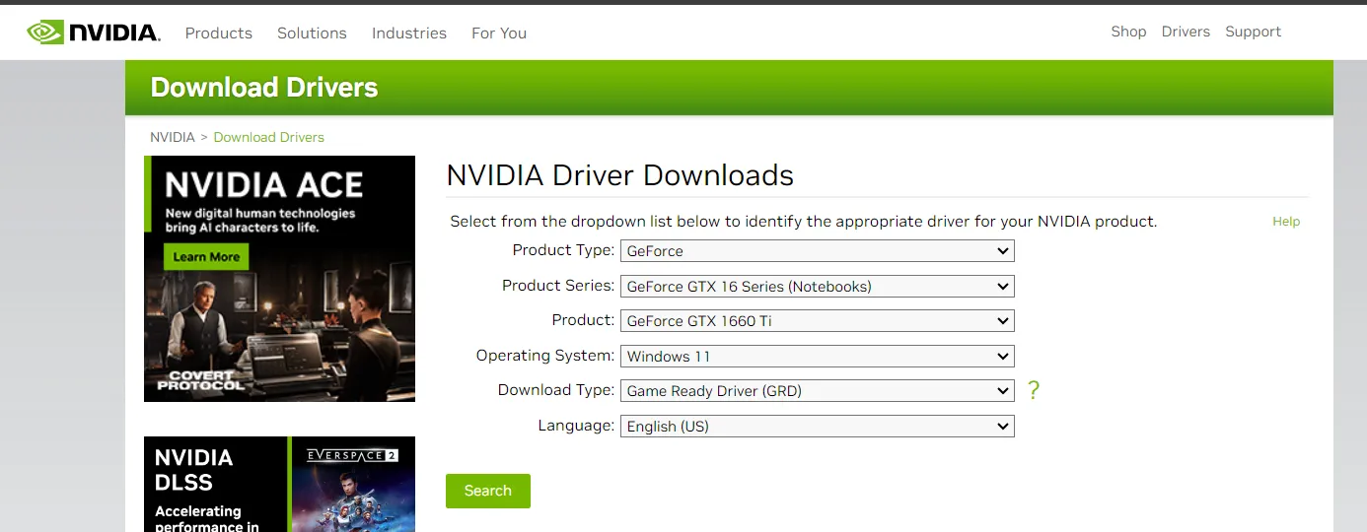
Task: Expand the Product Type dropdown
Action: tap(818, 251)
